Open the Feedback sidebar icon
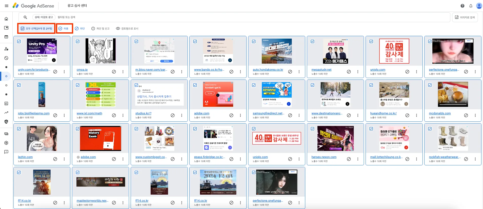 [x=6, y=152]
